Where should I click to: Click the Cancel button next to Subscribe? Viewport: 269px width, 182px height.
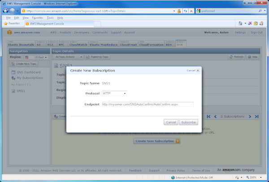171,123
